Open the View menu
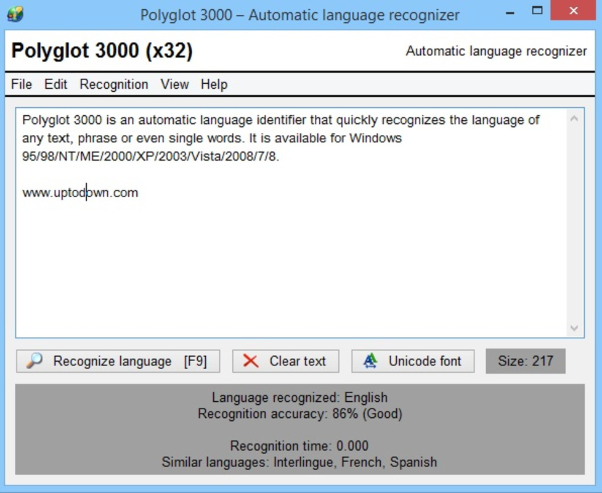602x493 pixels. pyautogui.click(x=175, y=84)
